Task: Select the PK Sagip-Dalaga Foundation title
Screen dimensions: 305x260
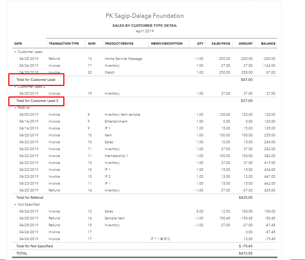Action: [145, 16]
